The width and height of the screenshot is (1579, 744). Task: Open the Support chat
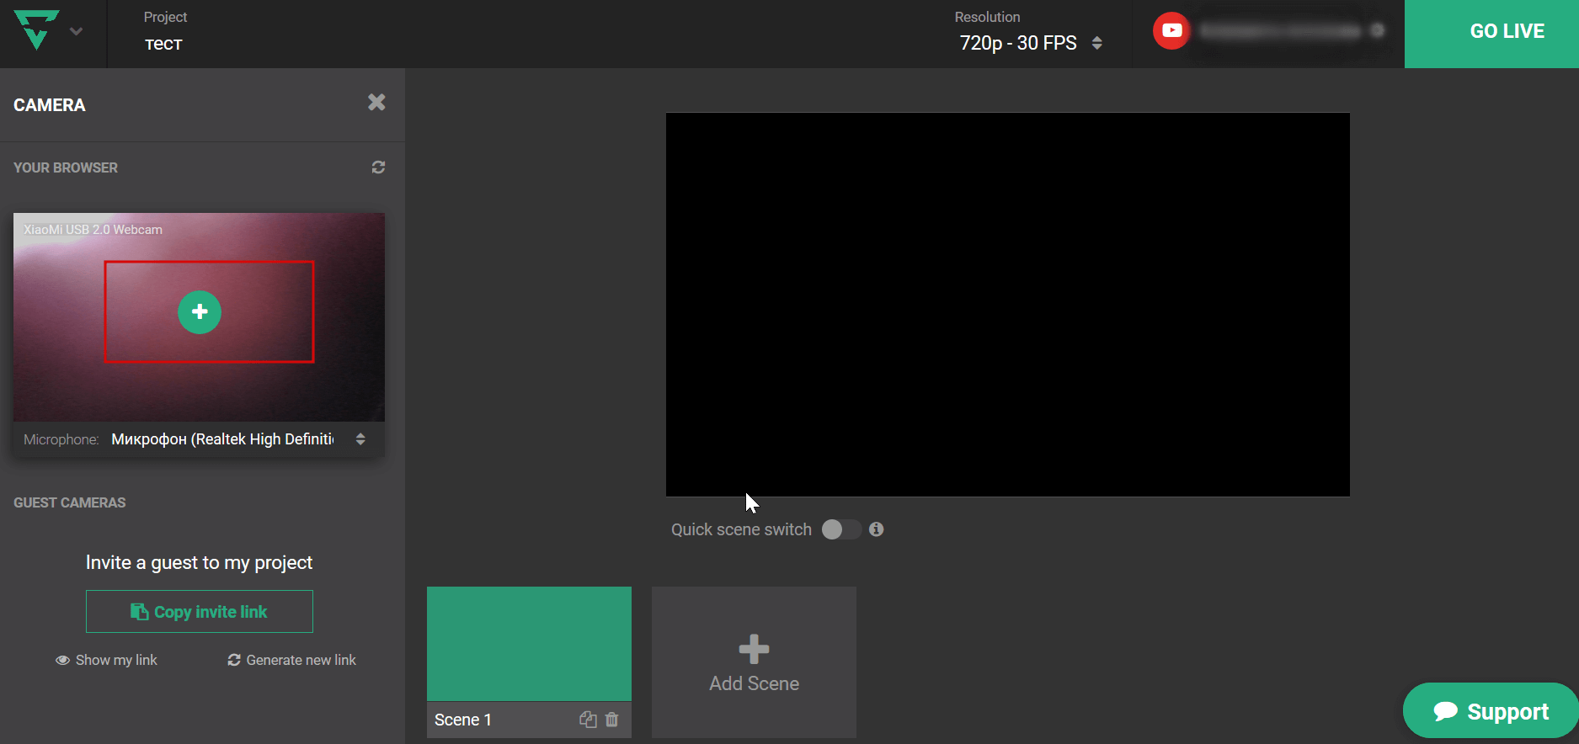pyautogui.click(x=1491, y=711)
